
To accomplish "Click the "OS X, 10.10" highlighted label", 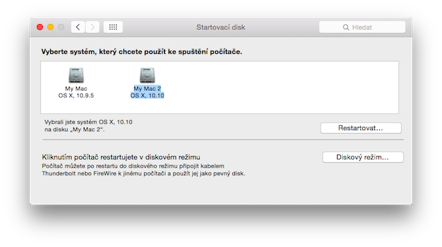I will (147, 95).
